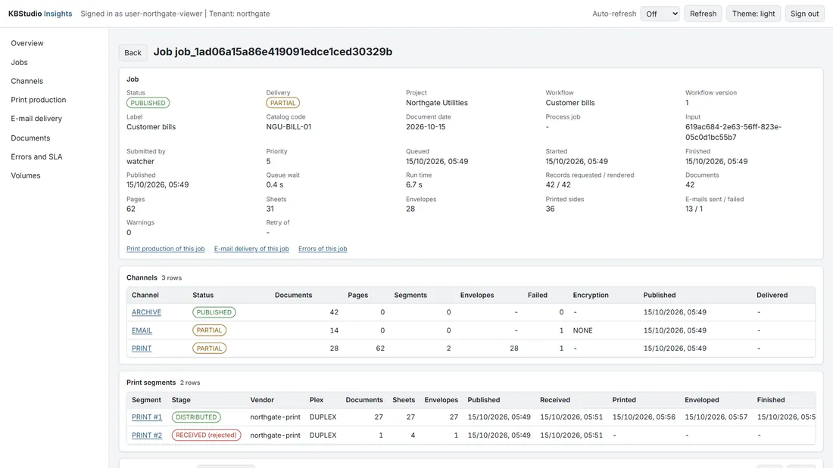Navigate to Jobs in the sidebar
Image resolution: width=833 pixels, height=468 pixels.
click(19, 62)
